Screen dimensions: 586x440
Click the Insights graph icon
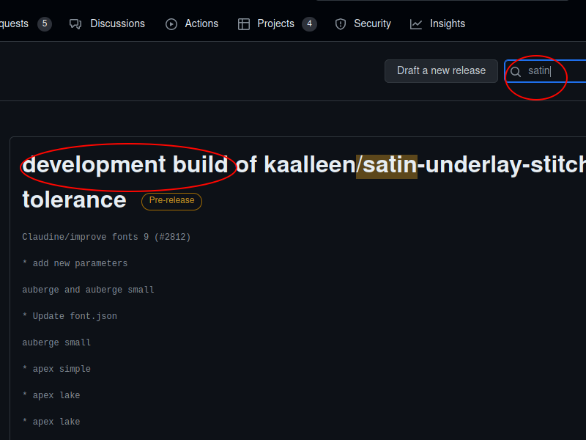pyautogui.click(x=416, y=24)
